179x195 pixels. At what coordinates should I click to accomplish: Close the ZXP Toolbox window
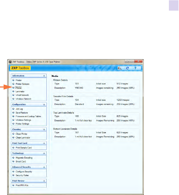tap(138, 61)
